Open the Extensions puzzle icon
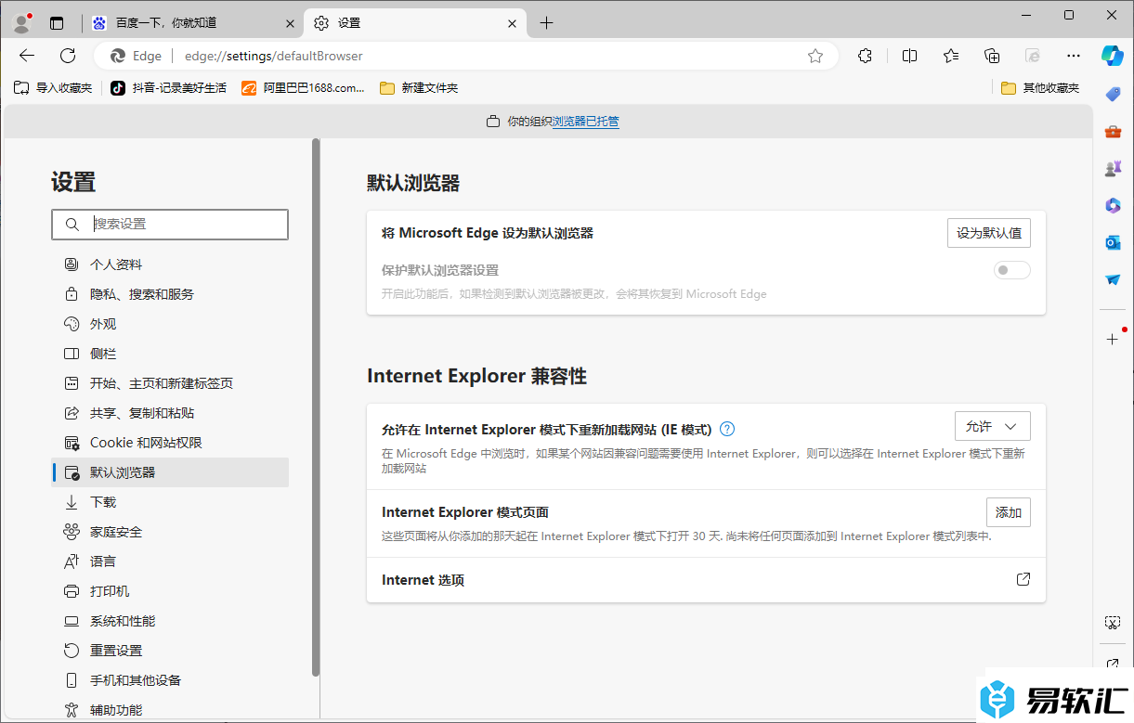This screenshot has width=1134, height=723. point(865,56)
